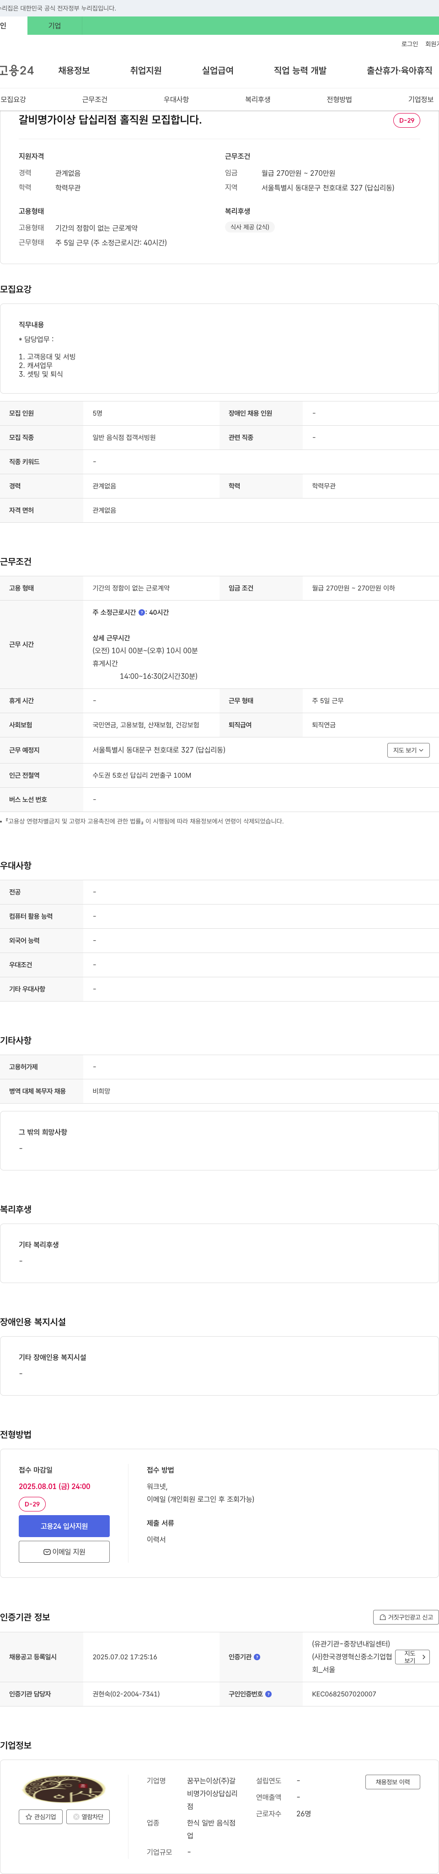Image resolution: width=439 pixels, height=1874 pixels.
Task: Click the 열람차단 button
Action: (88, 1816)
